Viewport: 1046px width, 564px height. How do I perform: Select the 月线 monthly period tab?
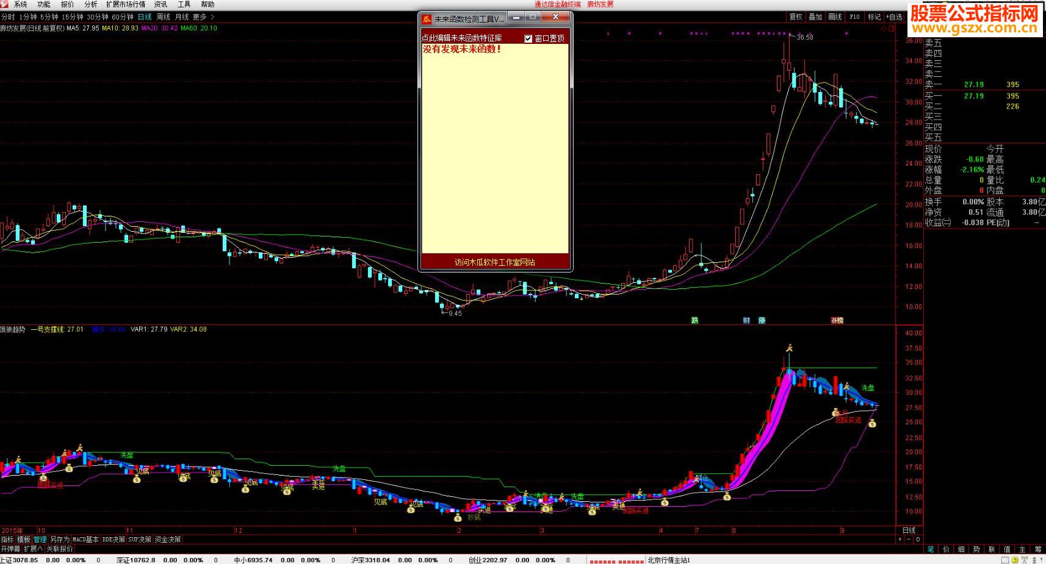(182, 17)
